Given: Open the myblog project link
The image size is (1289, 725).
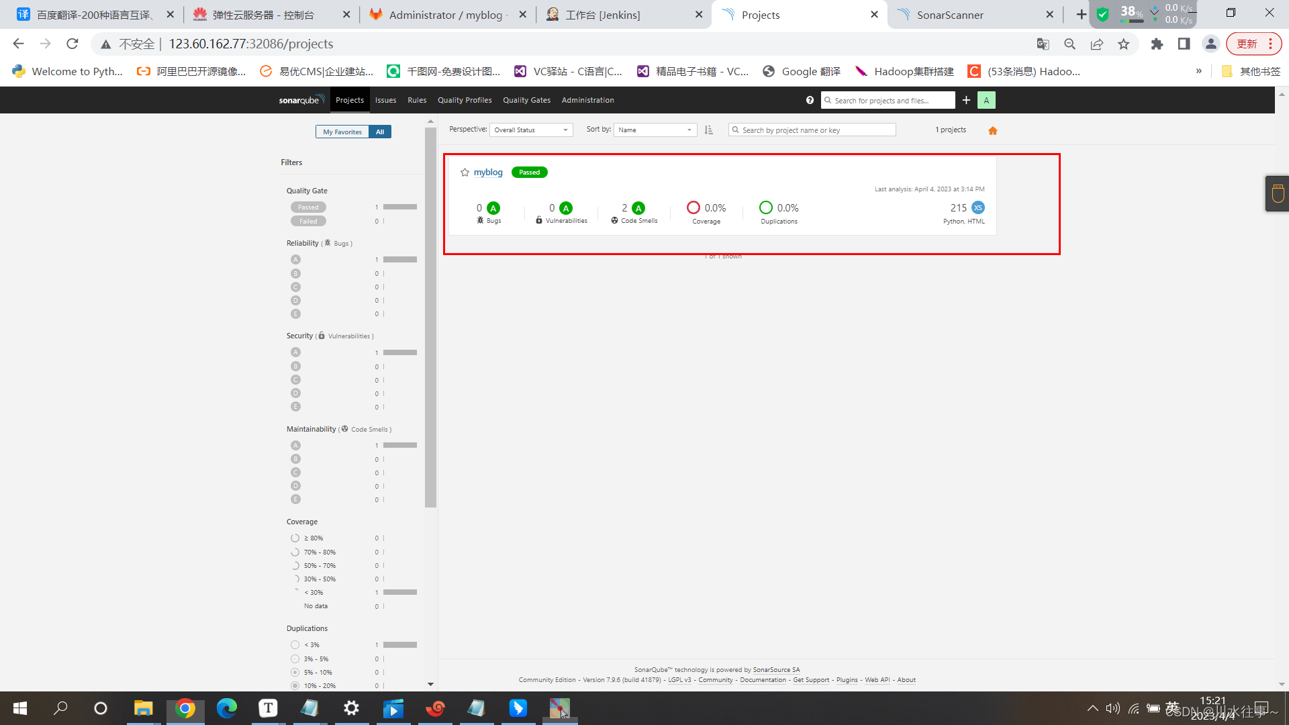Looking at the screenshot, I should pos(488,173).
